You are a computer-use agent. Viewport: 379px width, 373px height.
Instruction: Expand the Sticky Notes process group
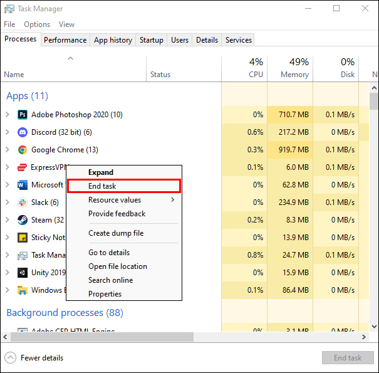click(8, 238)
